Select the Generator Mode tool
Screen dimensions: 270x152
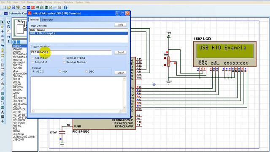point(3,74)
